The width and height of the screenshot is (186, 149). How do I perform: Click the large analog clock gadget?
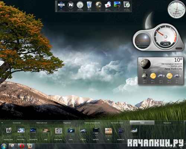(x=176, y=9)
